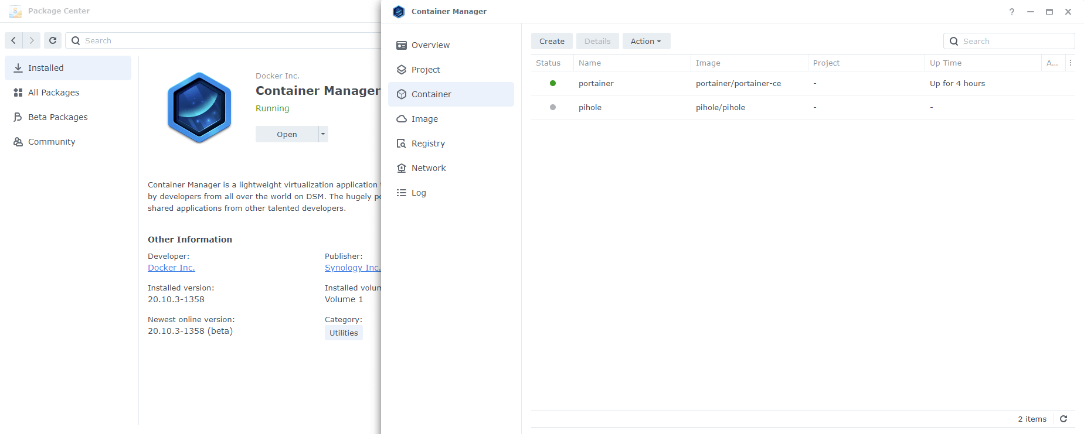Click the green running status dot of portainer
This screenshot has width=1084, height=434.
pos(552,83)
